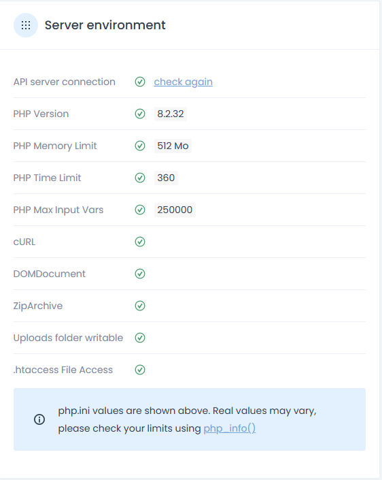Click the ZipArchive status check icon

point(140,306)
